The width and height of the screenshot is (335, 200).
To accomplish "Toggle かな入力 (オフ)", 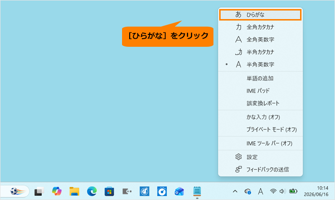I will [260, 117].
